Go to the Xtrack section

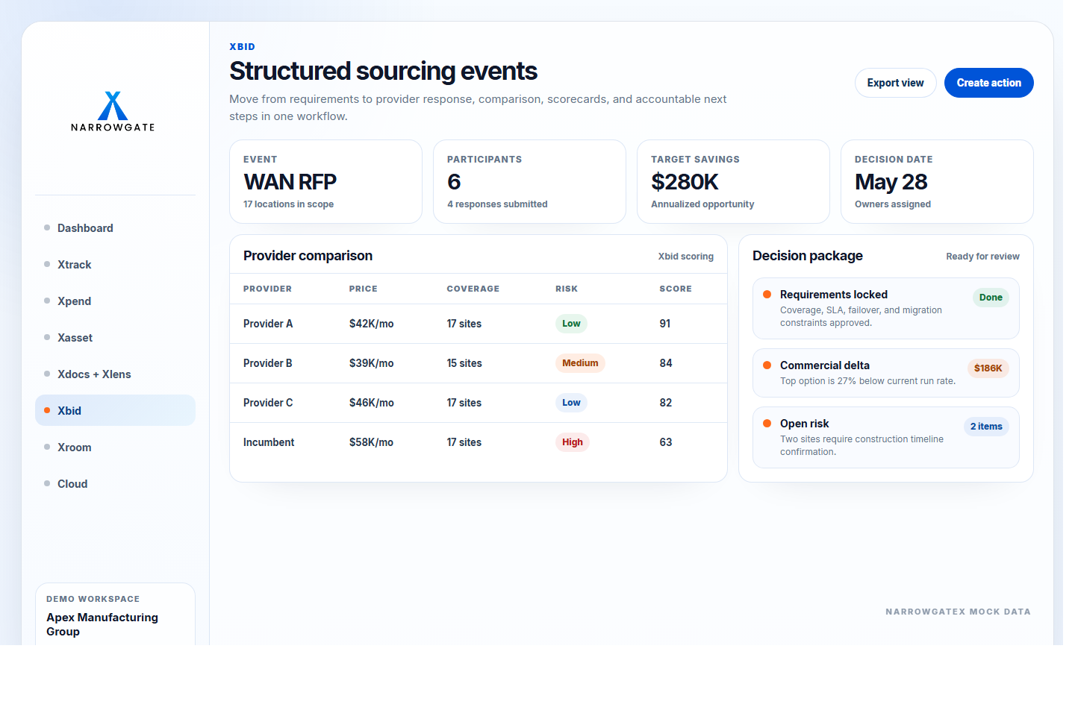[x=115, y=265]
